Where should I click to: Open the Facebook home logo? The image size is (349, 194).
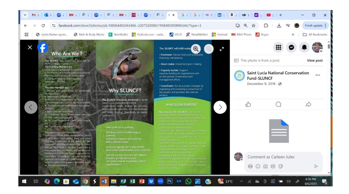coord(43,47)
